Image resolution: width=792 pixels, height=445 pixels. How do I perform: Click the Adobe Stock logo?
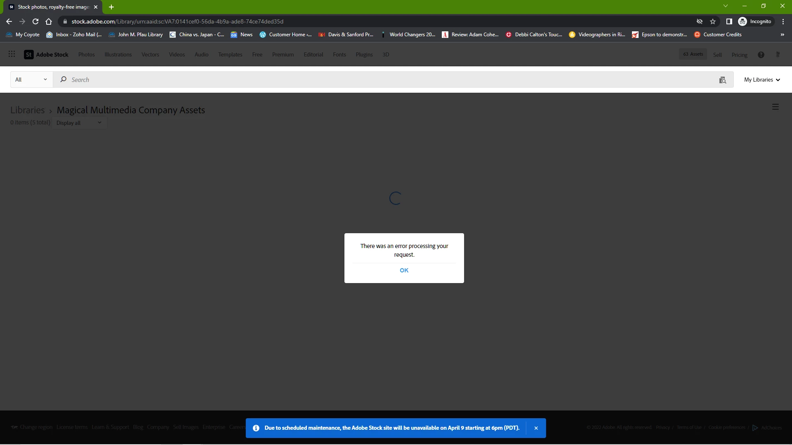pyautogui.click(x=46, y=54)
